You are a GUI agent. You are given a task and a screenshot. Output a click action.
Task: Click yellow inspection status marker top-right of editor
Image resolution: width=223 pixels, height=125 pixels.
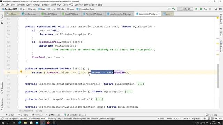pos(217,18)
